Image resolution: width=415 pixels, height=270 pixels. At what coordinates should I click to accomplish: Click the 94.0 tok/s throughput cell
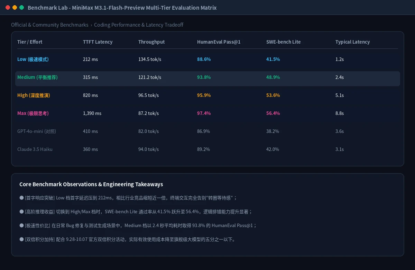148,149
